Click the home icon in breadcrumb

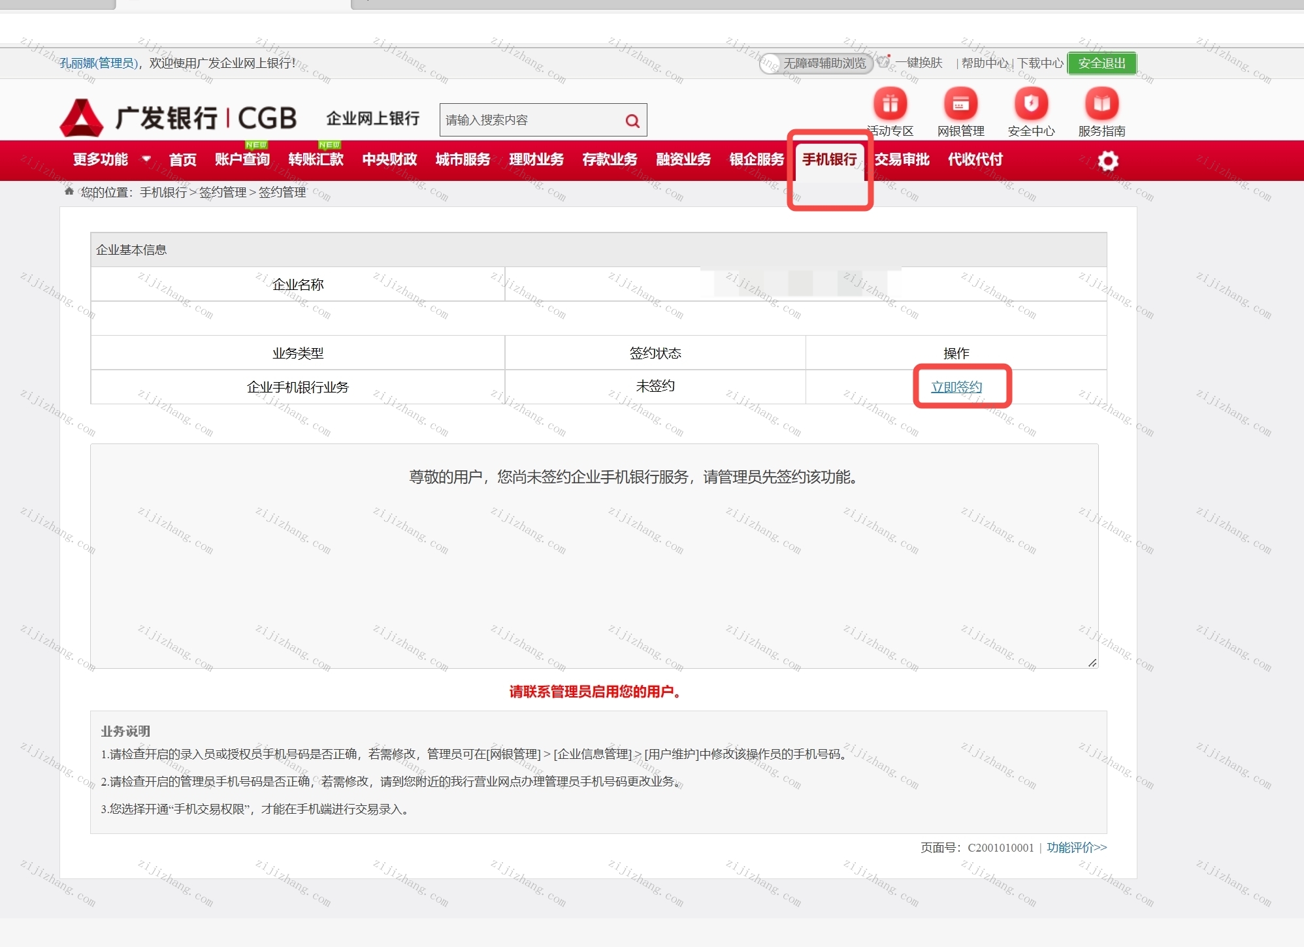68,191
